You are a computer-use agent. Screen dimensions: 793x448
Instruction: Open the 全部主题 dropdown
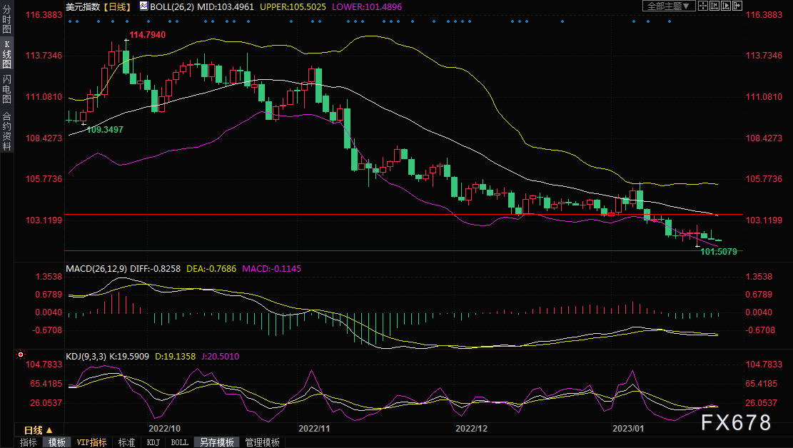pyautogui.click(x=669, y=6)
